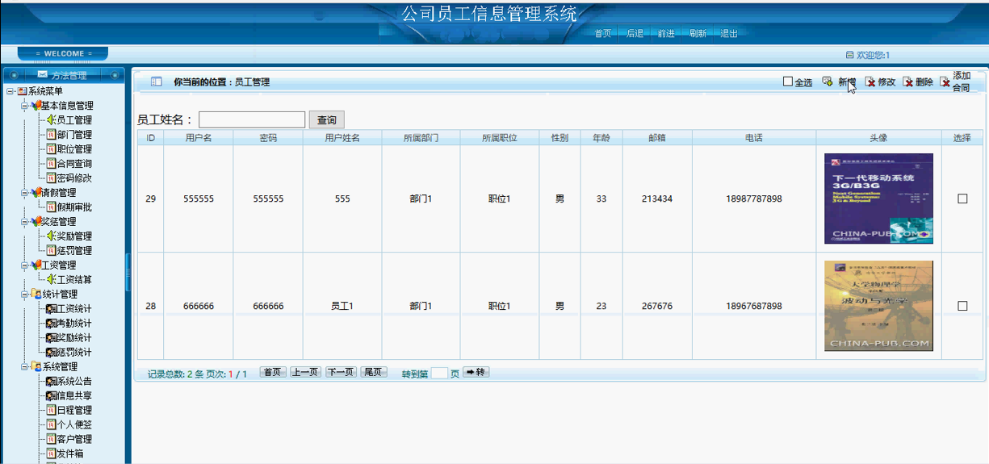This screenshot has width=989, height=464.
Task: Click the printer icon next to 欢迎您
Action: point(849,55)
